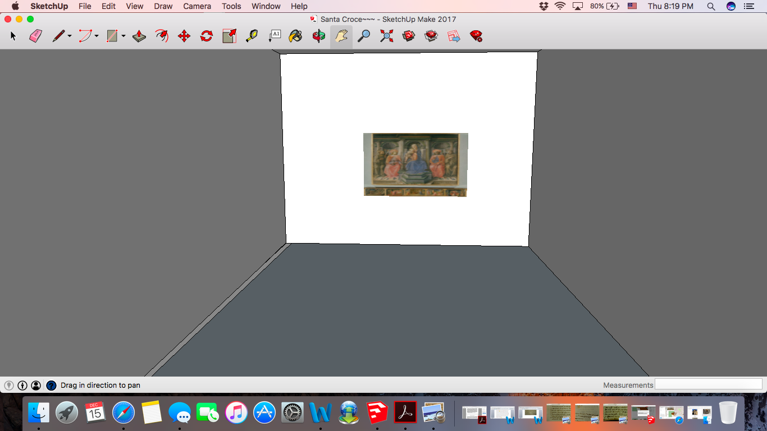Click the battery 80% indicator
The height and width of the screenshot is (431, 767).
pyautogui.click(x=605, y=6)
